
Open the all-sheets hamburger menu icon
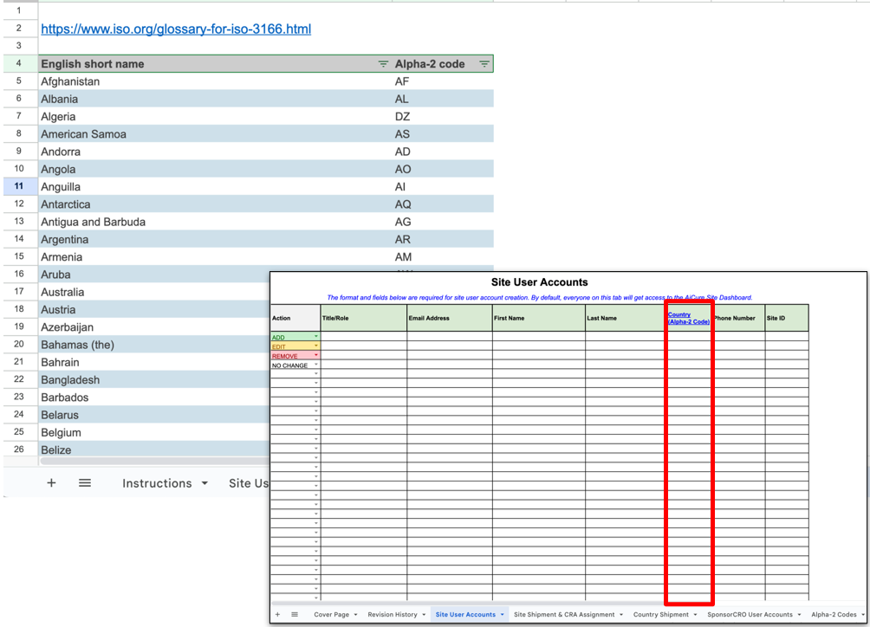click(x=84, y=483)
